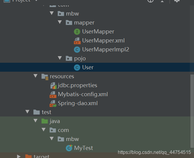Click the "test" folder label
The image size is (194, 158).
[x=46, y=112]
